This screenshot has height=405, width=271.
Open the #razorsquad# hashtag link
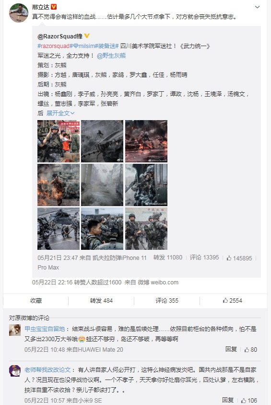54,46
